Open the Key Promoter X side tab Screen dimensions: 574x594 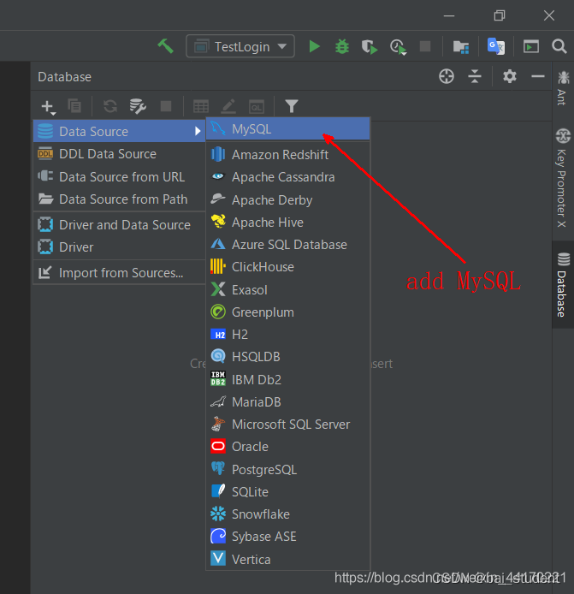coord(563,178)
